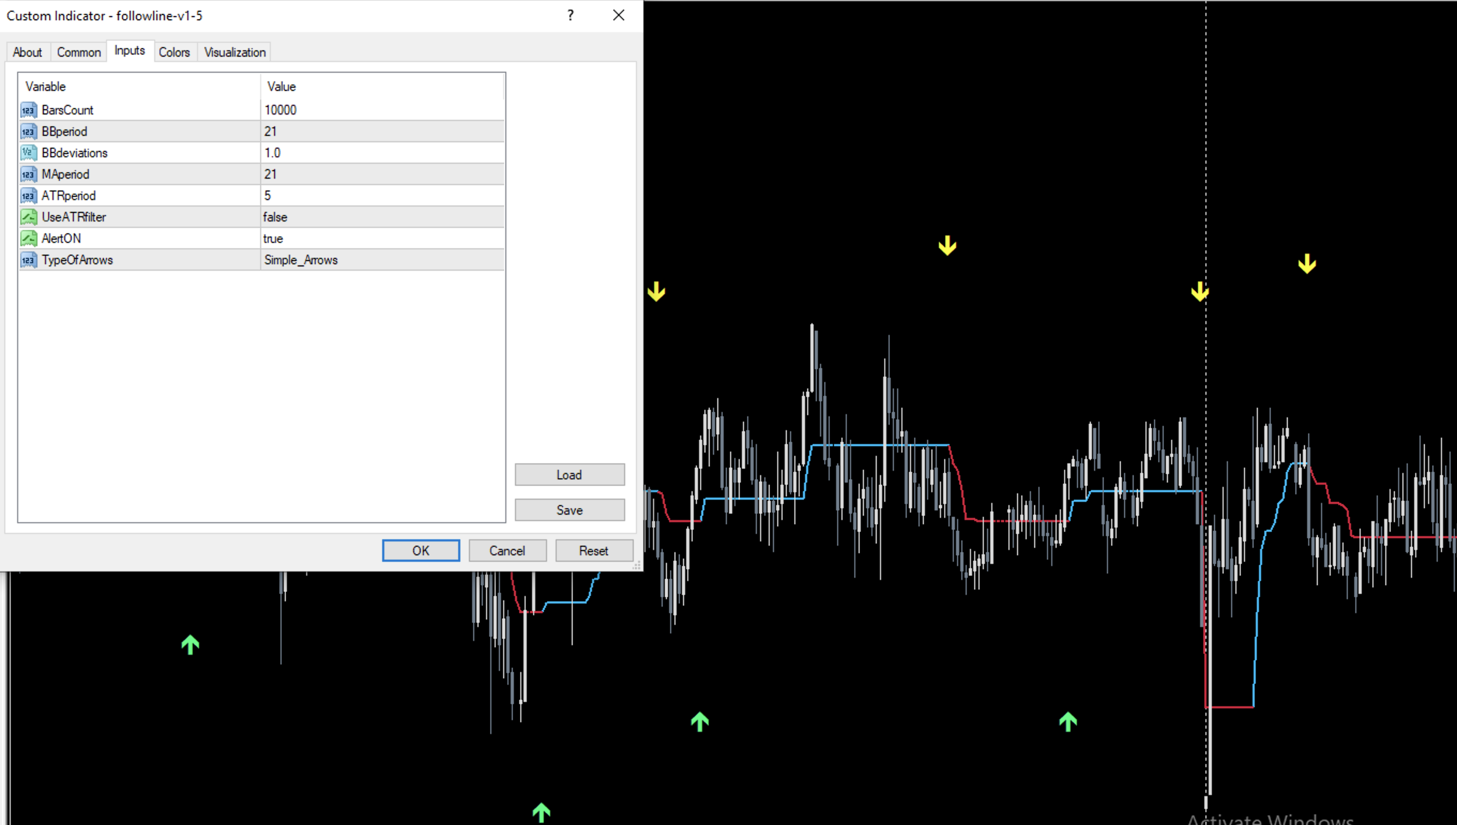
Task: Click the BBdeviations double-type variable icon
Action: tap(28, 153)
